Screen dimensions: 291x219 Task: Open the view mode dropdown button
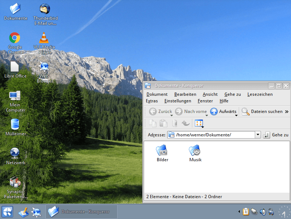point(199,124)
